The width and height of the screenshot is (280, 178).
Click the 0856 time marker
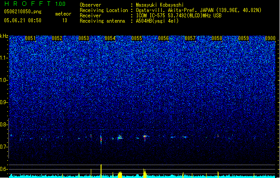click(x=163, y=38)
